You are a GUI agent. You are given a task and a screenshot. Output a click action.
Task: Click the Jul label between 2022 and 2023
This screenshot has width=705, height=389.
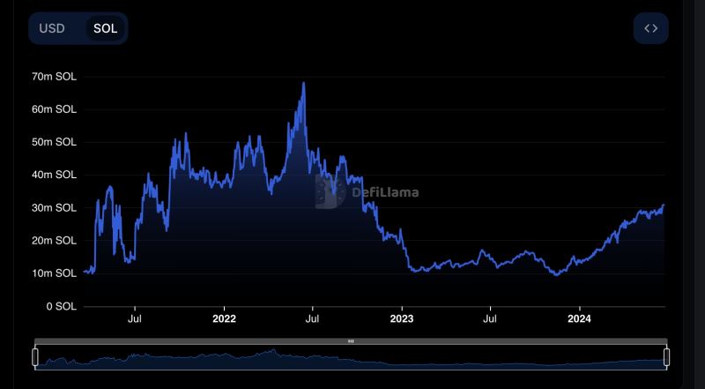(x=312, y=318)
